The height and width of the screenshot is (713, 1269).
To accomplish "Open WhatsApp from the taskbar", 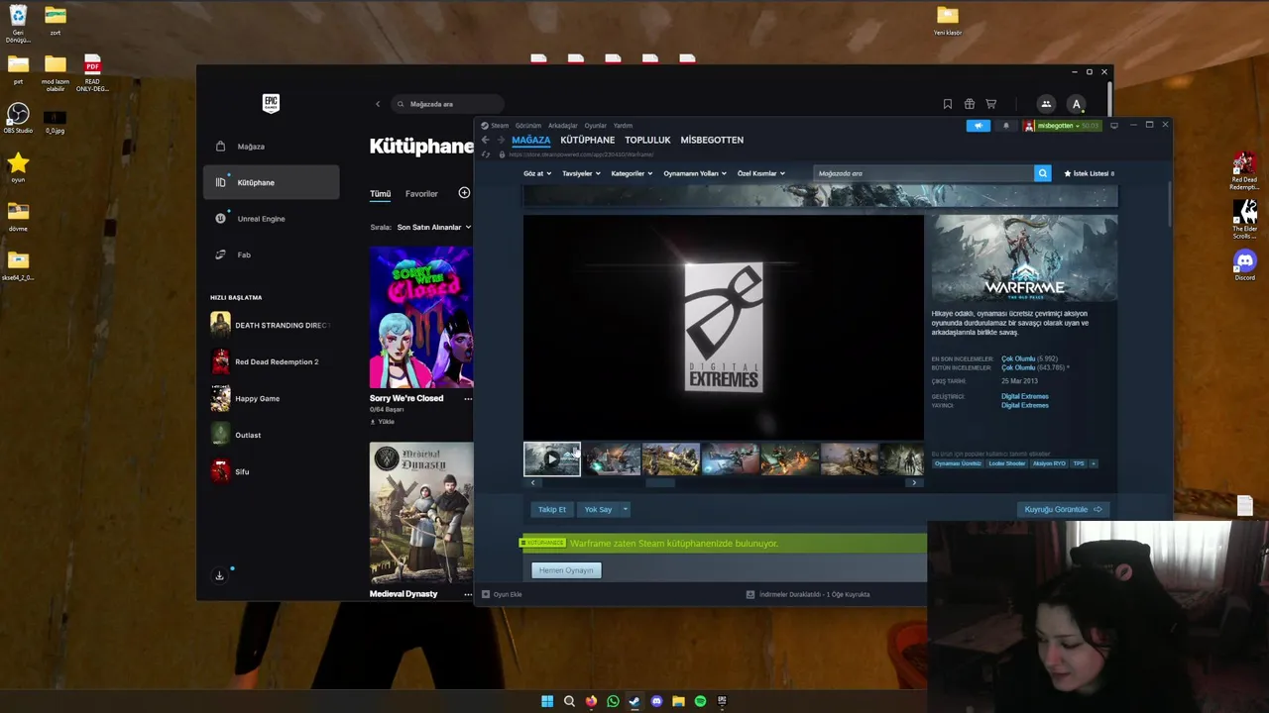I will point(613,701).
